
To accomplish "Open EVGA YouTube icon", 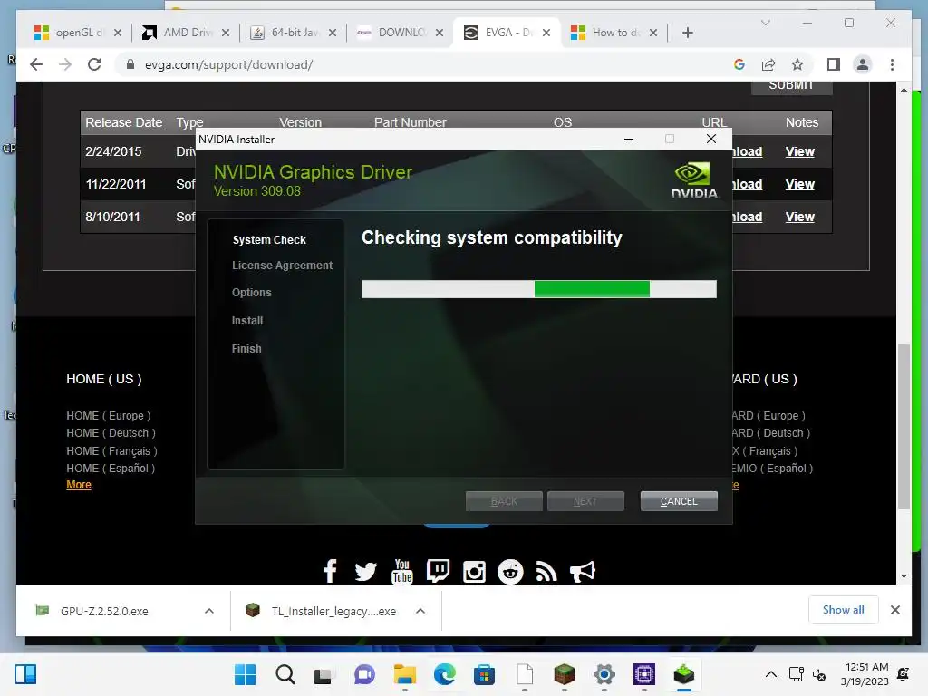I will click(401, 571).
